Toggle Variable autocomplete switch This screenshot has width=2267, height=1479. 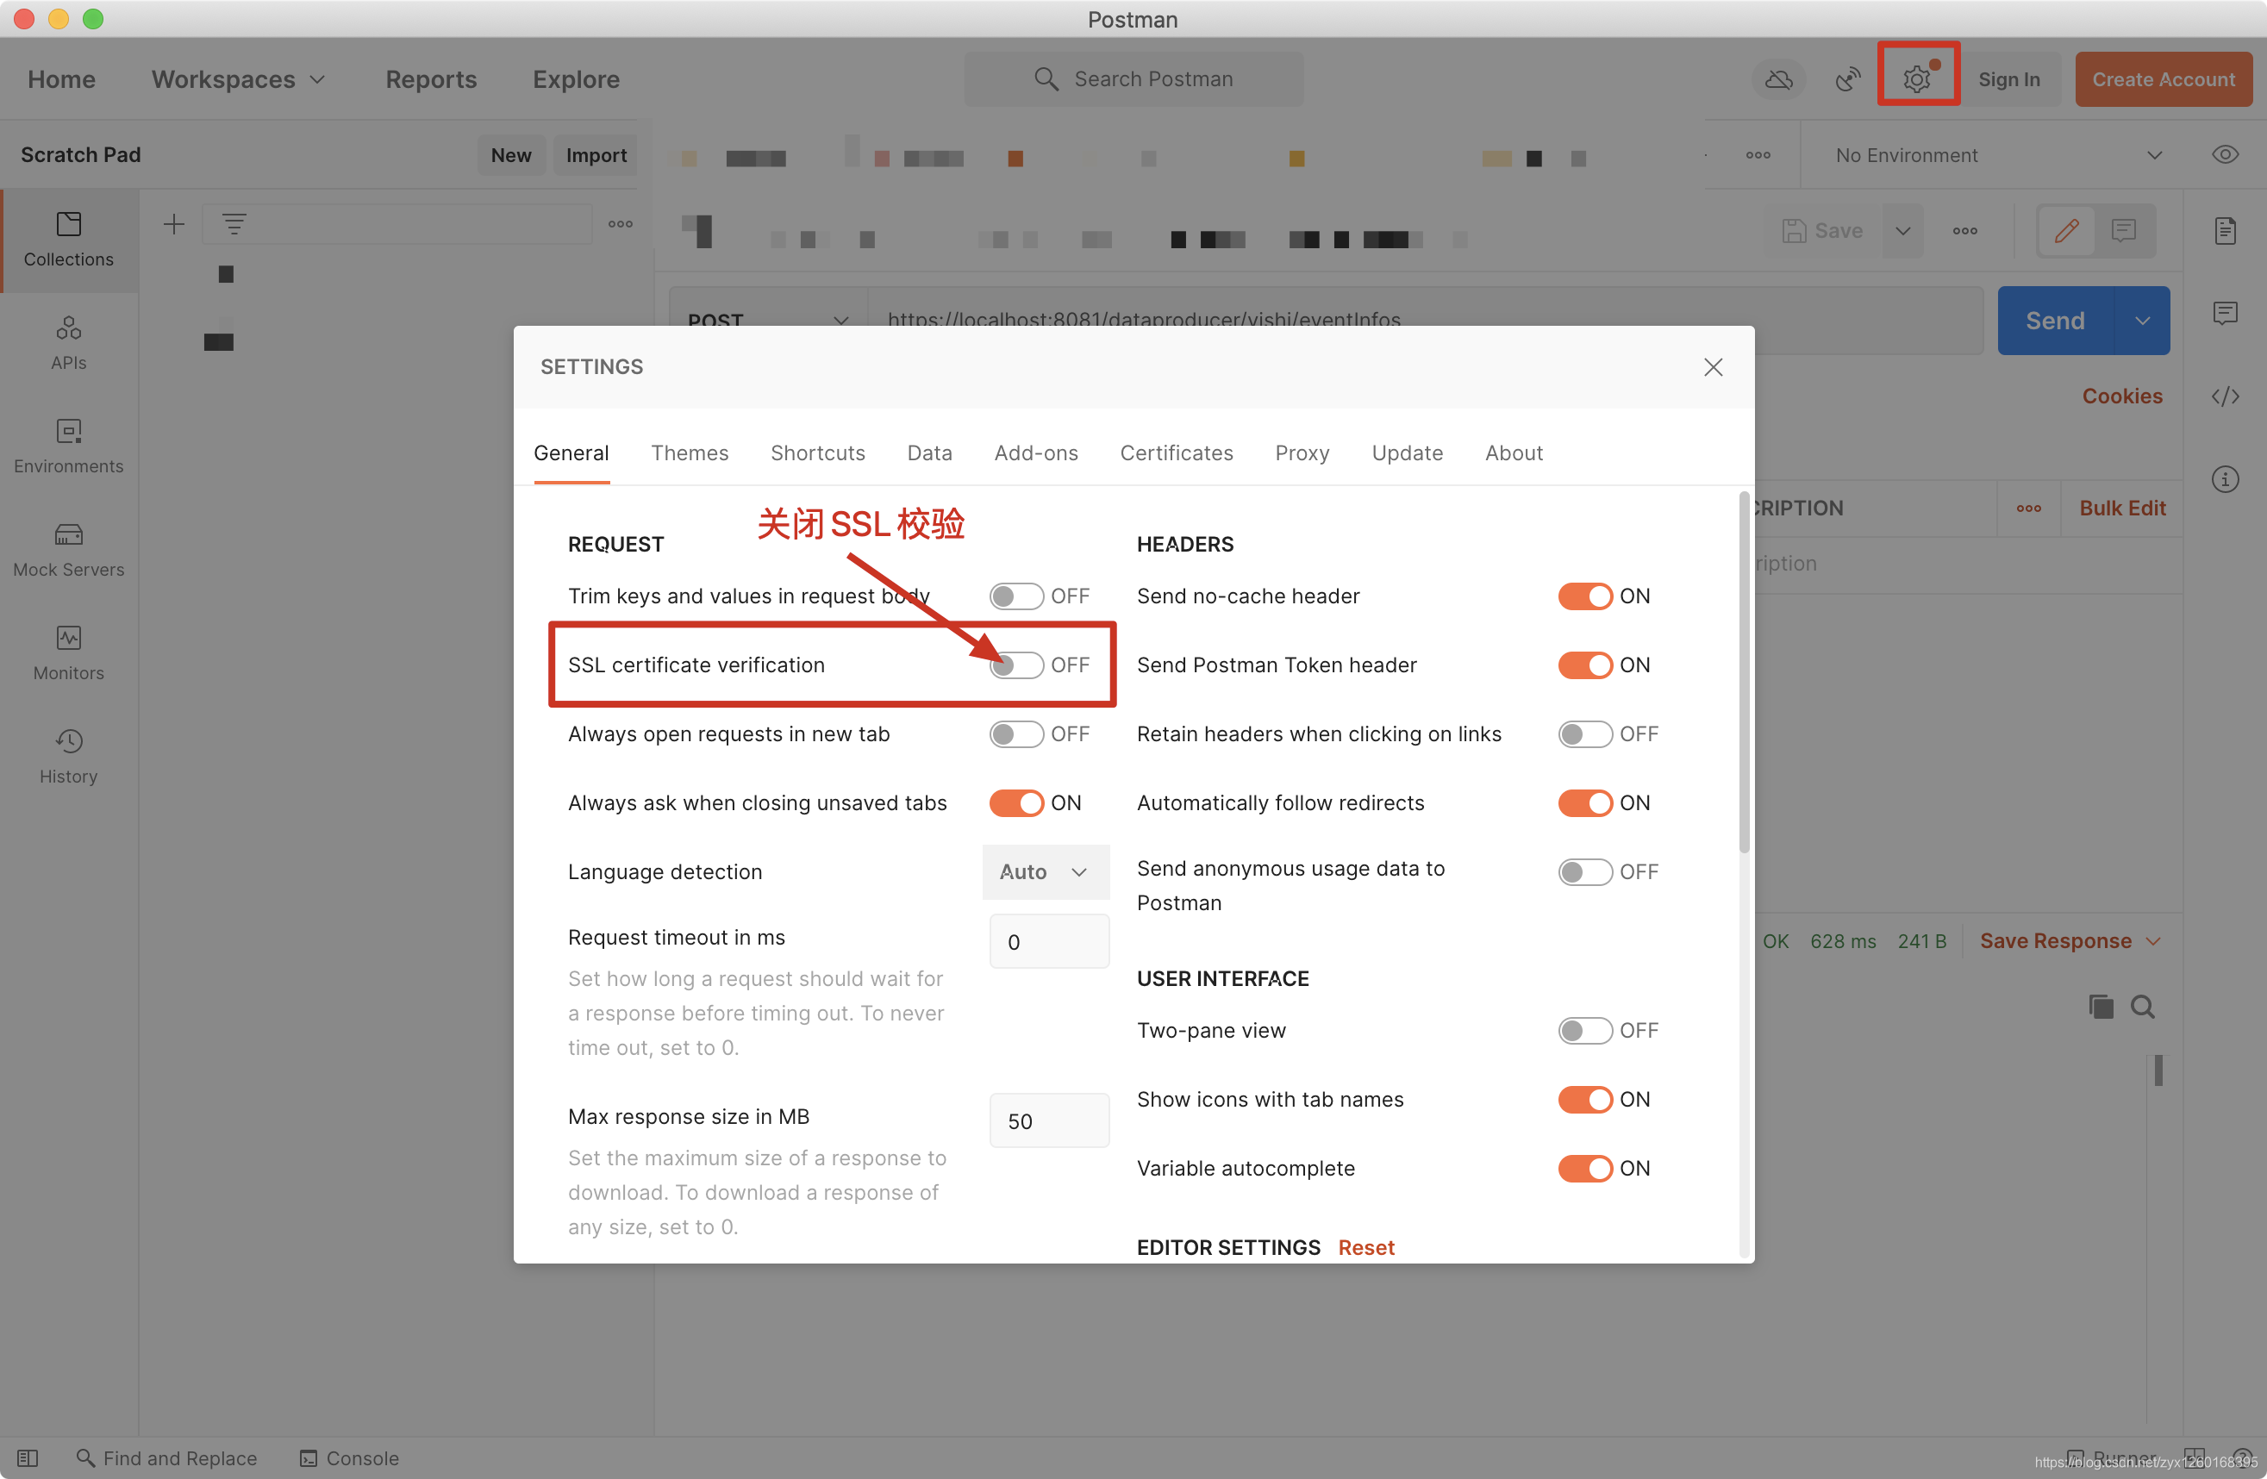coord(1584,1168)
